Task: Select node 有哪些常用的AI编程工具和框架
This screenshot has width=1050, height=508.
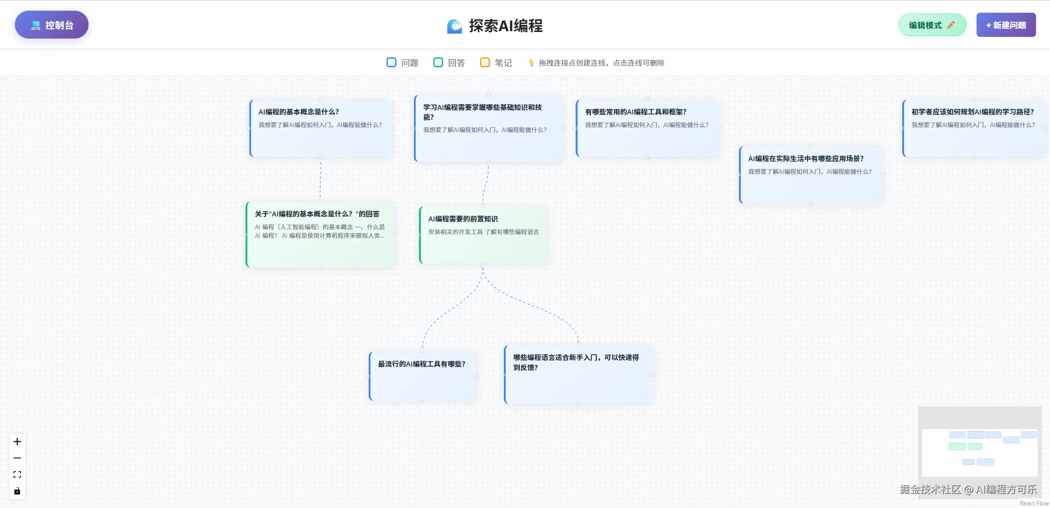Action: (647, 128)
